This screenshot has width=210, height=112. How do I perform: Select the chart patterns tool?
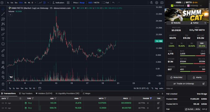click(x=3, y=24)
